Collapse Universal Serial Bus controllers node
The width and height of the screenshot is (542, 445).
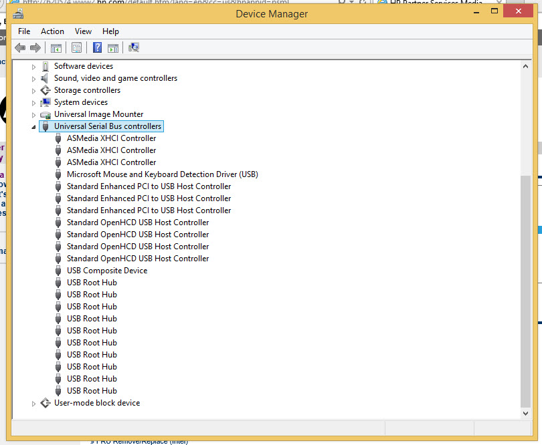pyautogui.click(x=34, y=127)
